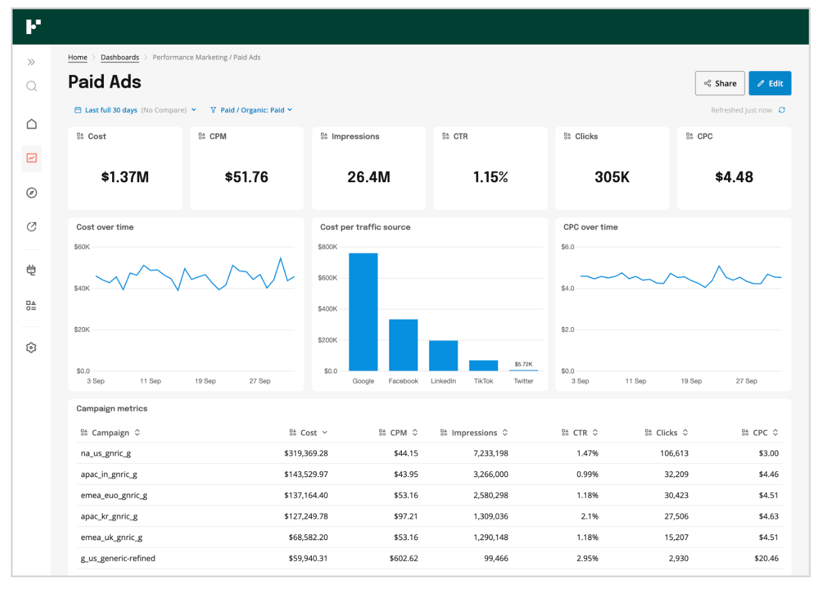Click the 7,233,198 impressions cell
Screen dimensions: 839x600
(x=491, y=453)
